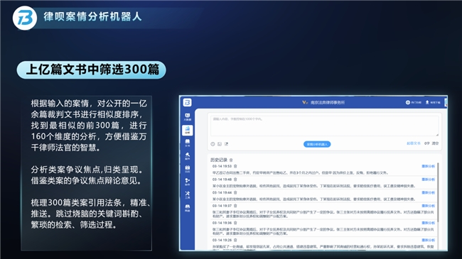Click the trash icon beside 历史记录 heading
462x259 pixels.
pos(231,160)
